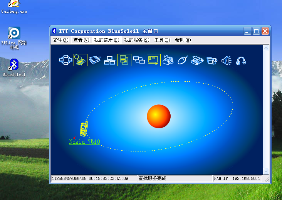Click the 查找服务完成 status bar message

[153, 178]
